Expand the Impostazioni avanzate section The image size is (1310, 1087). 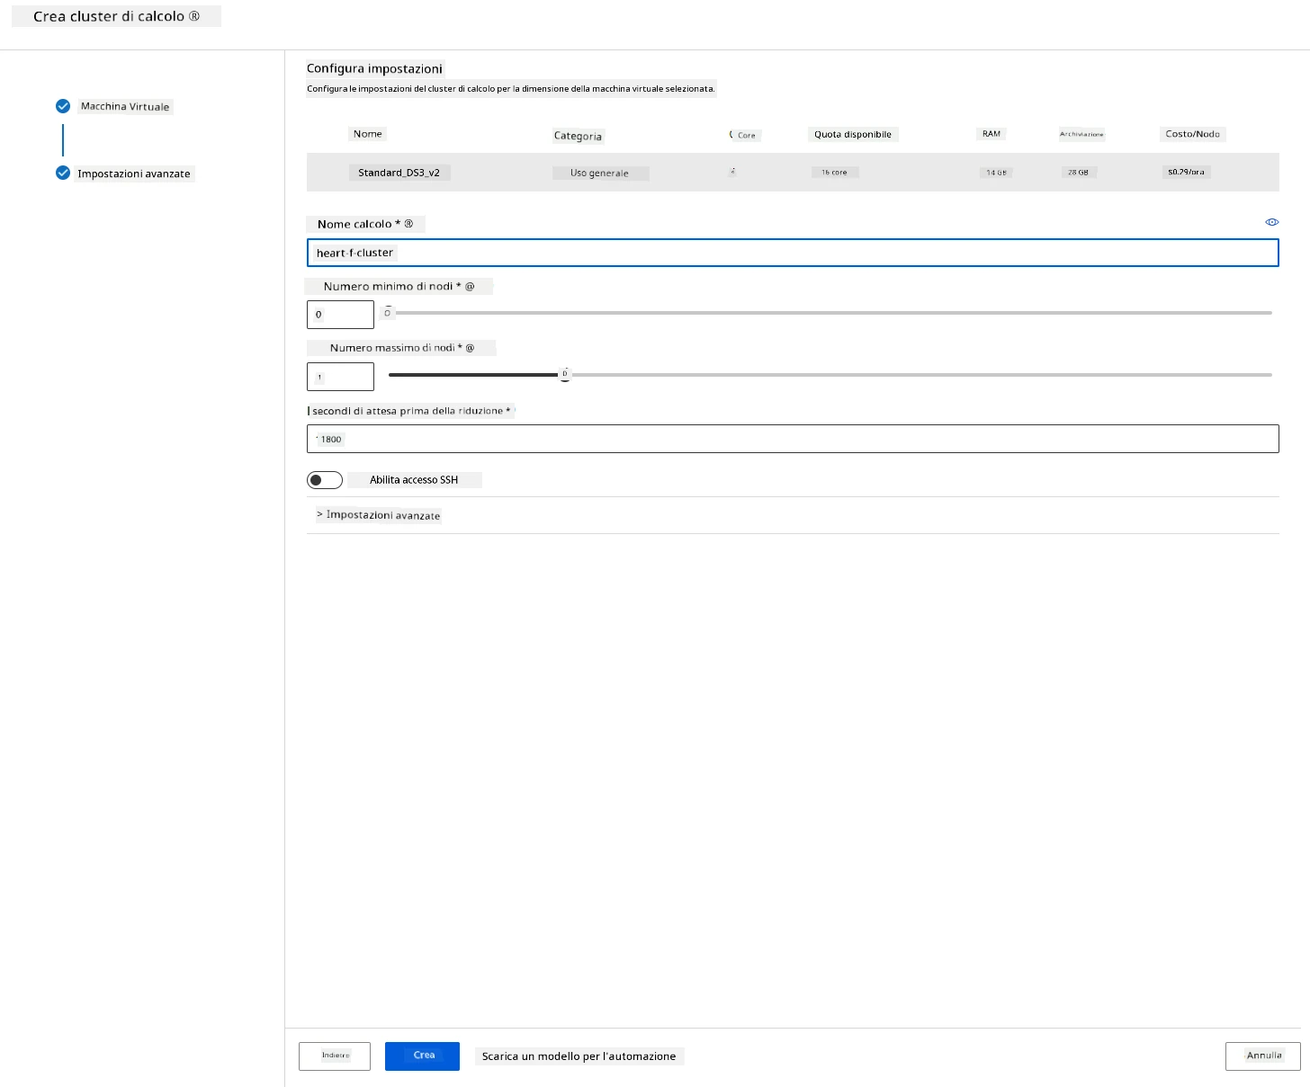[x=379, y=515]
